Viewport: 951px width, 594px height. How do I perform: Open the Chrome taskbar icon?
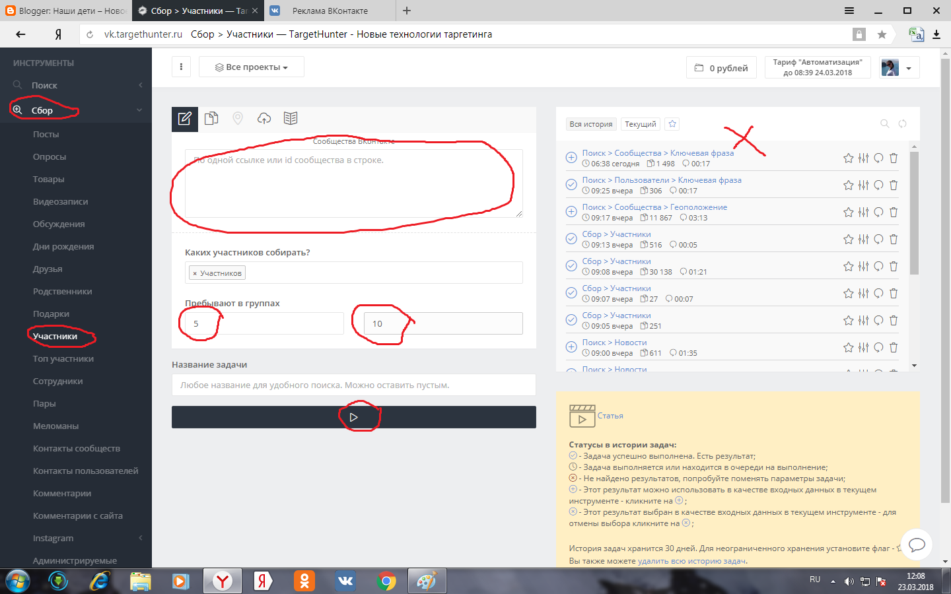(x=387, y=581)
